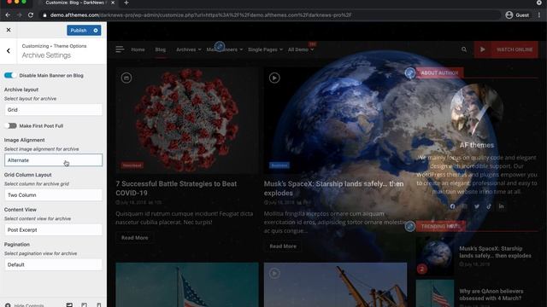Click Read More under COVID-19 post
Image resolution: width=547 pixels, height=307 pixels.
point(135,238)
